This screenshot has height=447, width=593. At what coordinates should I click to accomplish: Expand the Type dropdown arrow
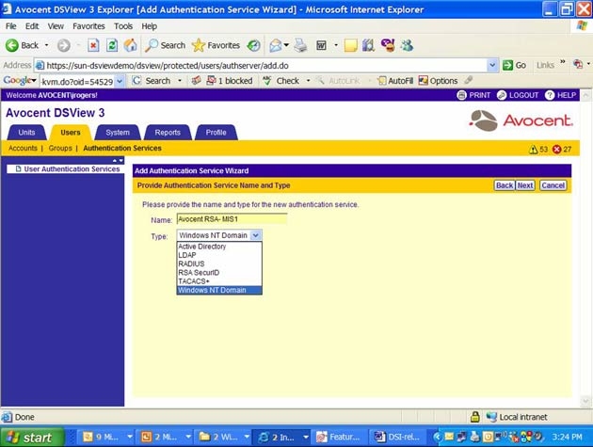[x=255, y=235]
